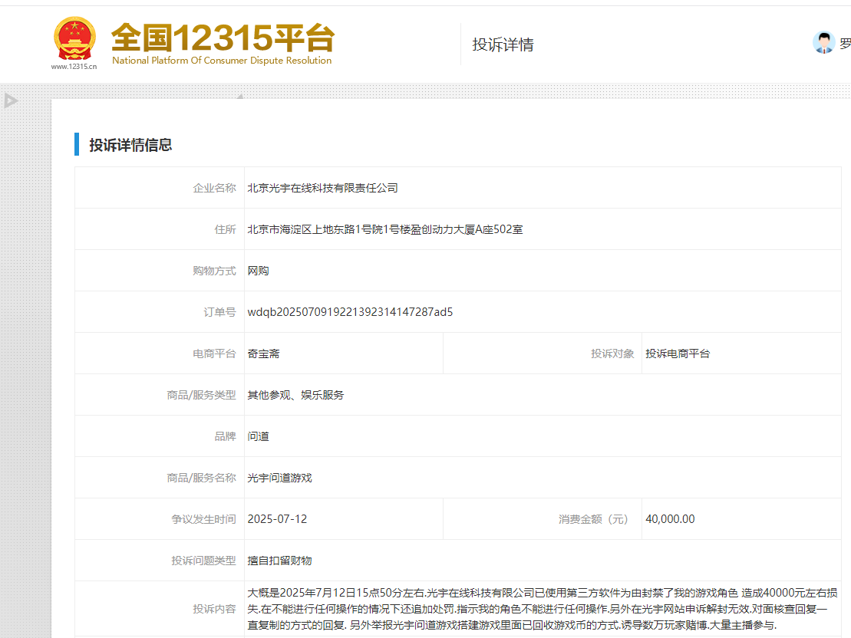Screen dimensions: 851x638
Task: Click the National Platform Of Consumer Dispute Resolution subtitle
Action: [x=222, y=61]
